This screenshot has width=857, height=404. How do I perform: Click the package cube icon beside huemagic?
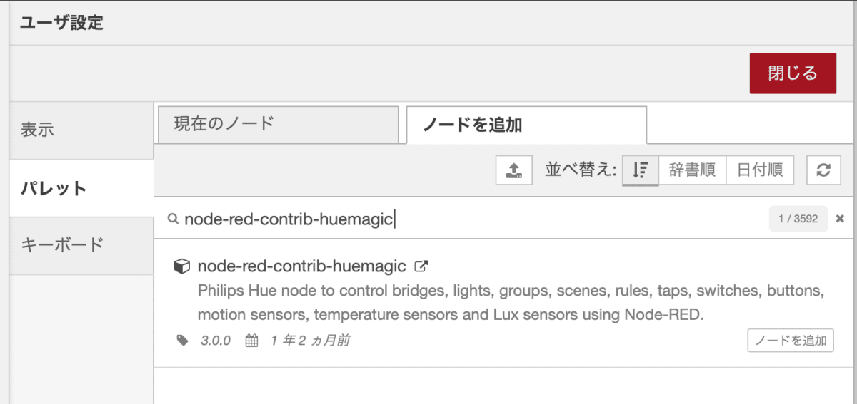[182, 266]
